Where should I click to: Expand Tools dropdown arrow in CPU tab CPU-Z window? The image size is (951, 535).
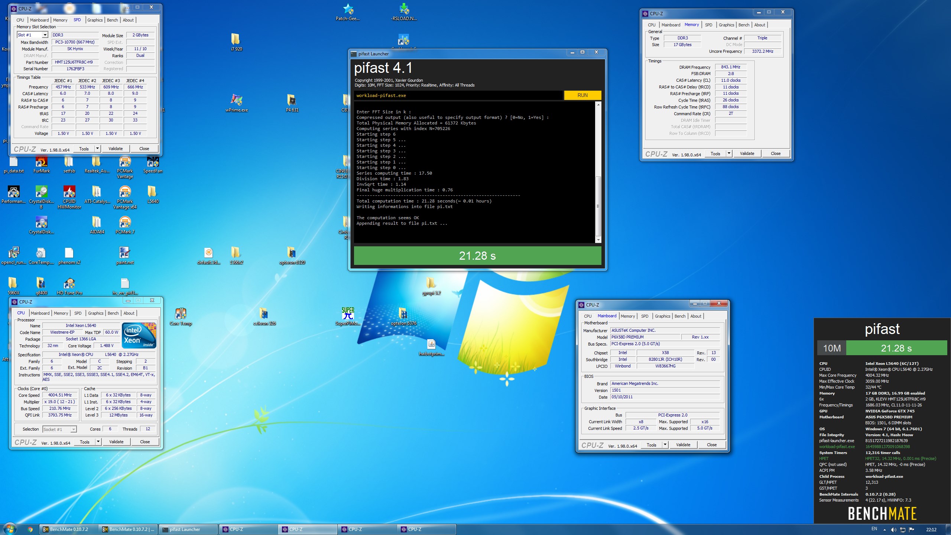[98, 442]
